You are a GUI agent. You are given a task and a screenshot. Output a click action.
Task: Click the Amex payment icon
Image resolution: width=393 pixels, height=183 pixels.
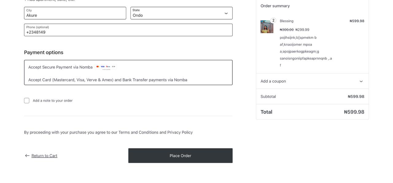[x=114, y=67]
